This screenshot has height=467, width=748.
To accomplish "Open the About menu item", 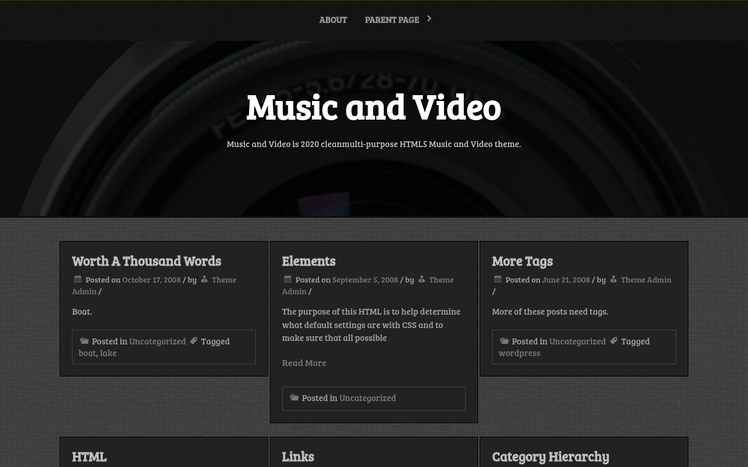I will 333,20.
